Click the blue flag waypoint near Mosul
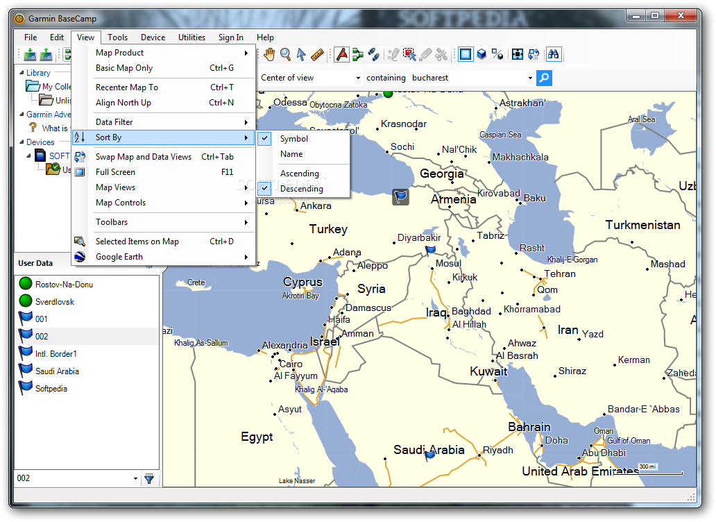 coord(430,250)
